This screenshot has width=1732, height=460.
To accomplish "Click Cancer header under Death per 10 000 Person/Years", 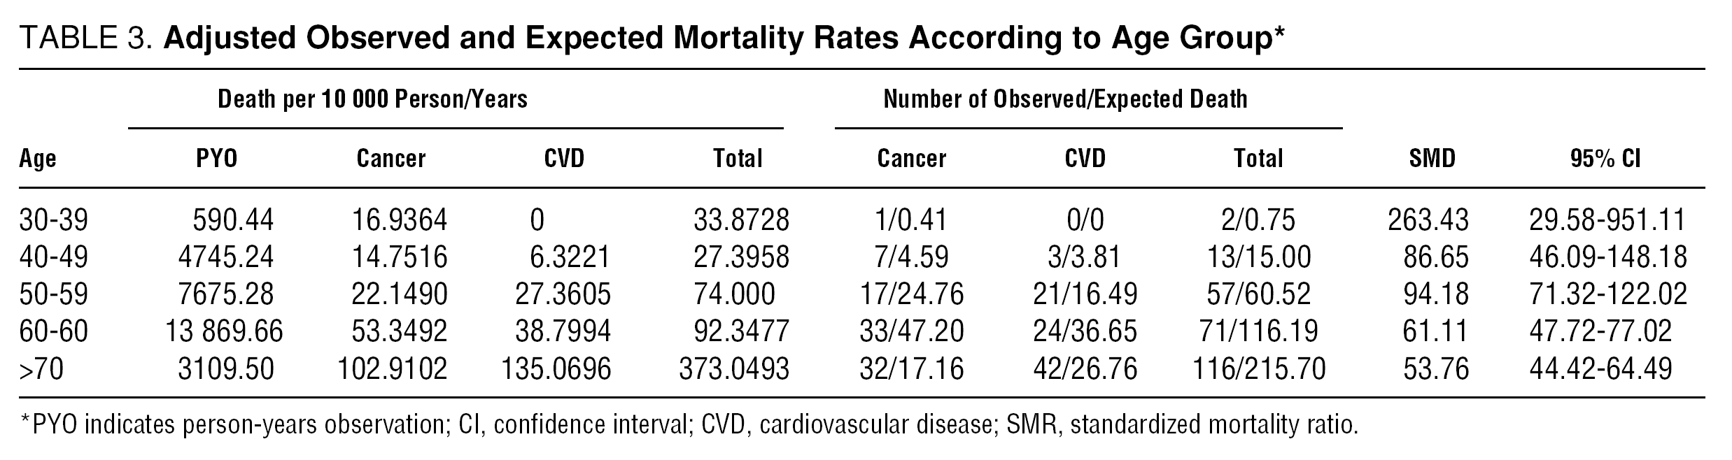I will coord(390,159).
